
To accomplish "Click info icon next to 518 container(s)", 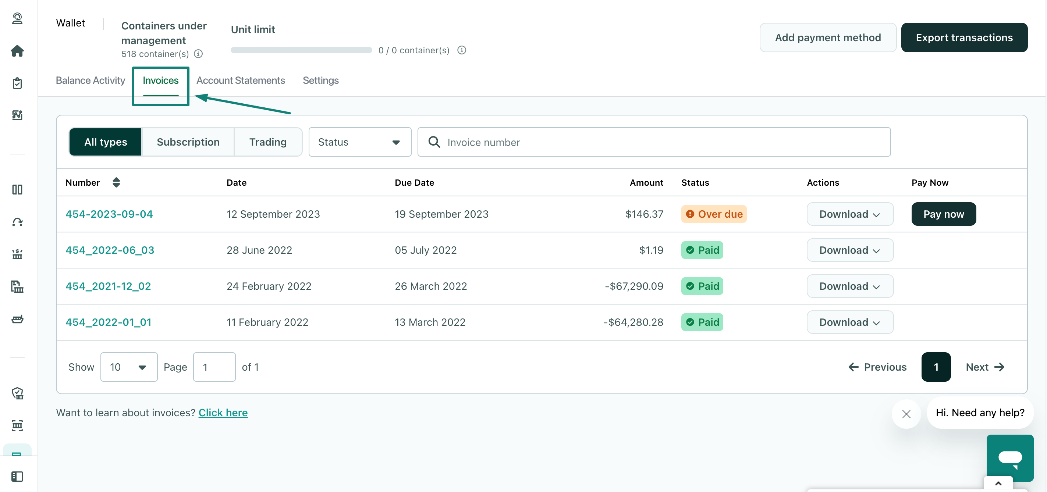I will click(x=198, y=54).
